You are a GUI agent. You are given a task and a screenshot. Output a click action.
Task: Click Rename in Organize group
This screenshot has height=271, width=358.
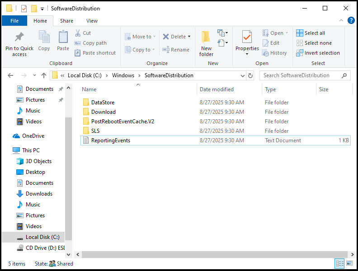(176, 50)
